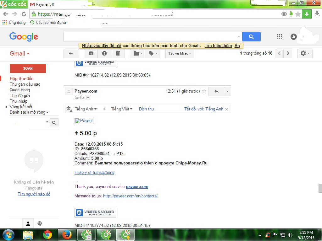322x241 pixels.
Task: Open the Quan trọng folder
Action: click(20, 90)
